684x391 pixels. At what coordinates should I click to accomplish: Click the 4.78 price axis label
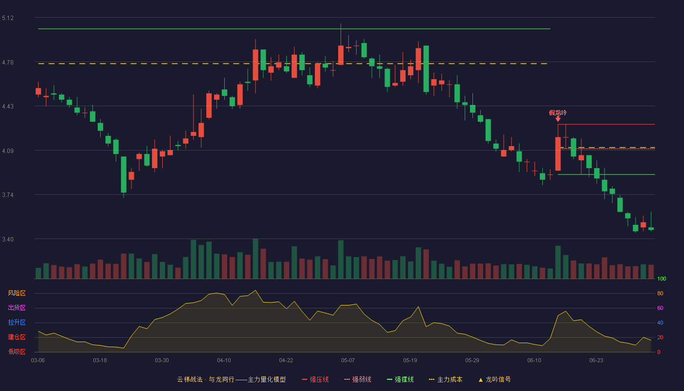[8, 63]
